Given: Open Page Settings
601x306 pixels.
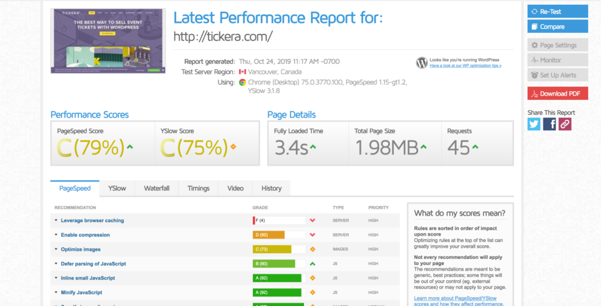Looking at the screenshot, I should pos(558,45).
